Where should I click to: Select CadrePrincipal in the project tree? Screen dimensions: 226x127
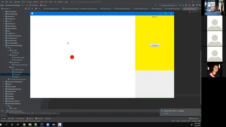(x=18, y=69)
